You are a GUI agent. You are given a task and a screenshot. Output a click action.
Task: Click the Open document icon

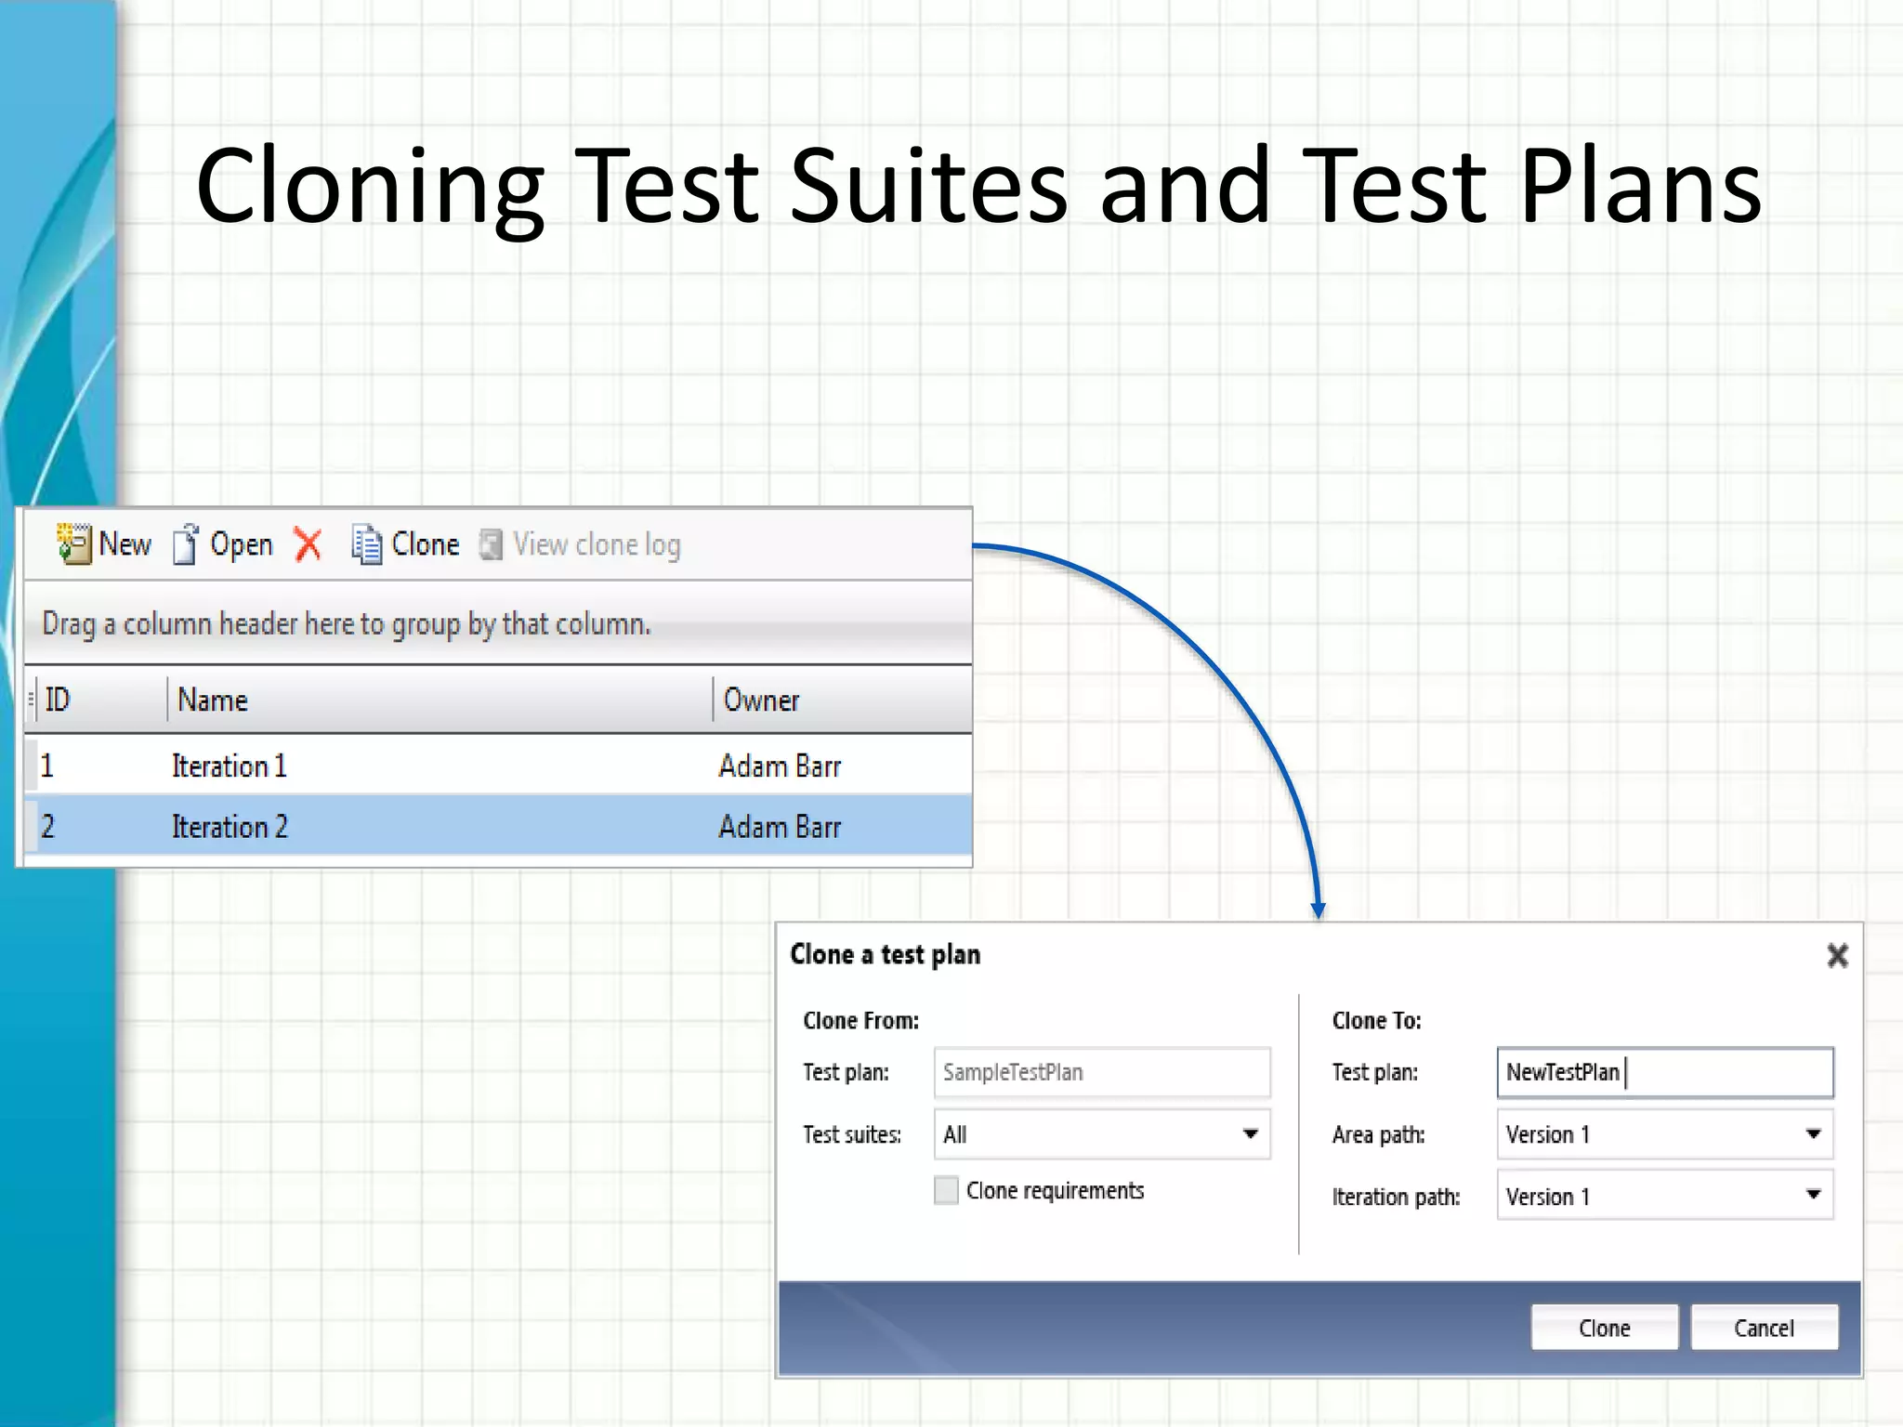(x=186, y=544)
